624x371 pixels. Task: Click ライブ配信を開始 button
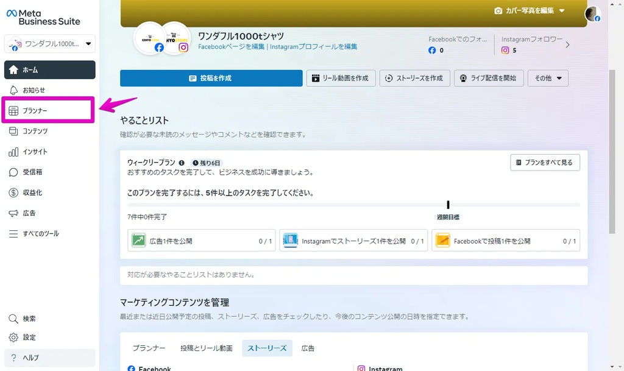489,79
